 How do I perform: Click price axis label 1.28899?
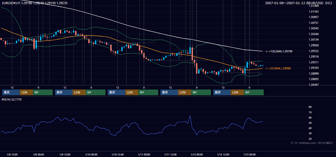(313, 74)
